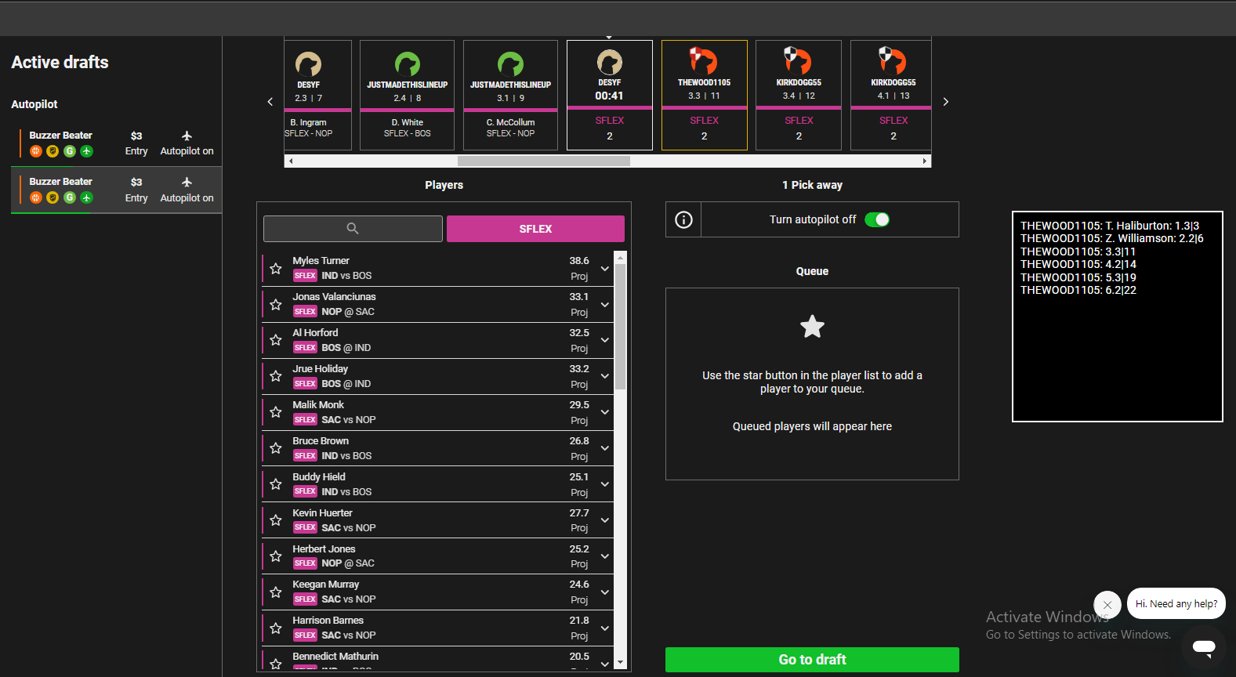Expand Al Horford row chevron
This screenshot has height=677, width=1236.
[x=605, y=340]
